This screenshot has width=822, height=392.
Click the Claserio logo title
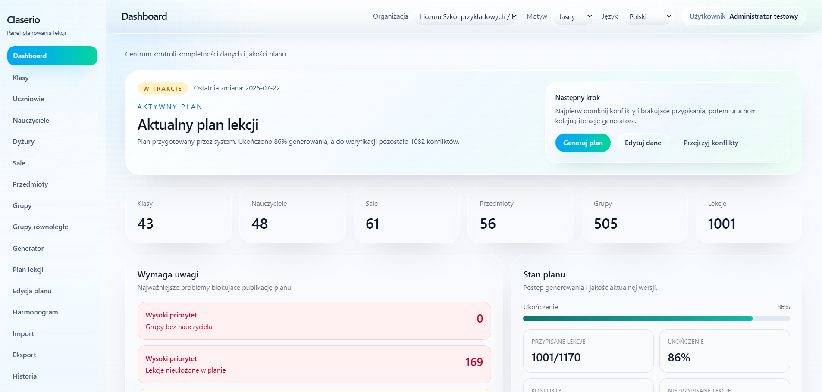pyautogui.click(x=23, y=20)
